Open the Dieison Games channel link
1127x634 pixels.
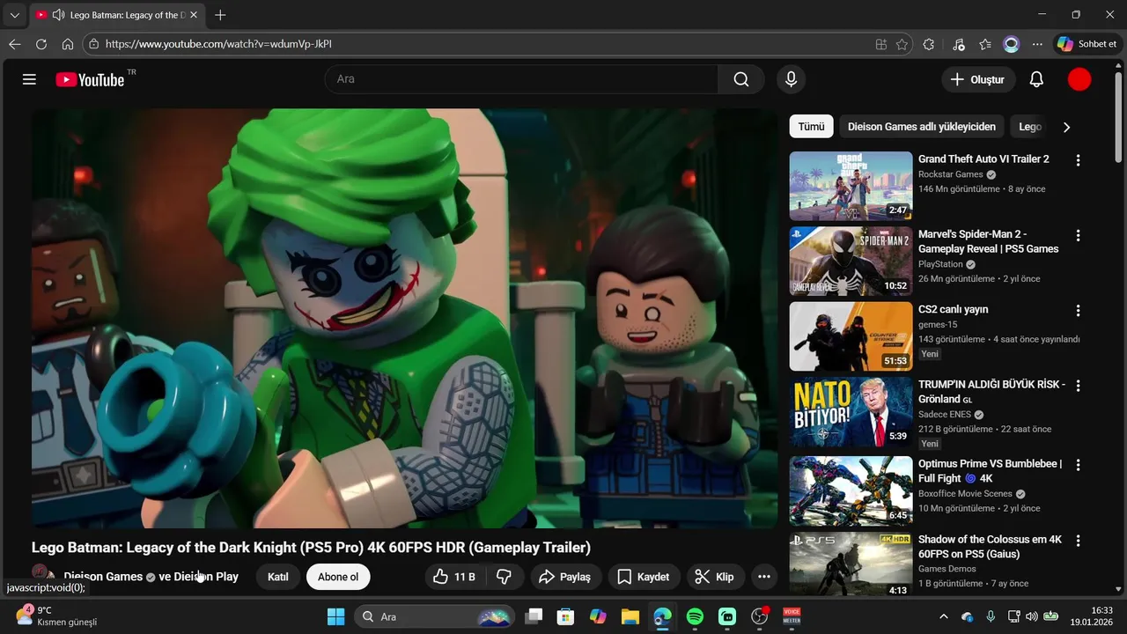tap(103, 577)
